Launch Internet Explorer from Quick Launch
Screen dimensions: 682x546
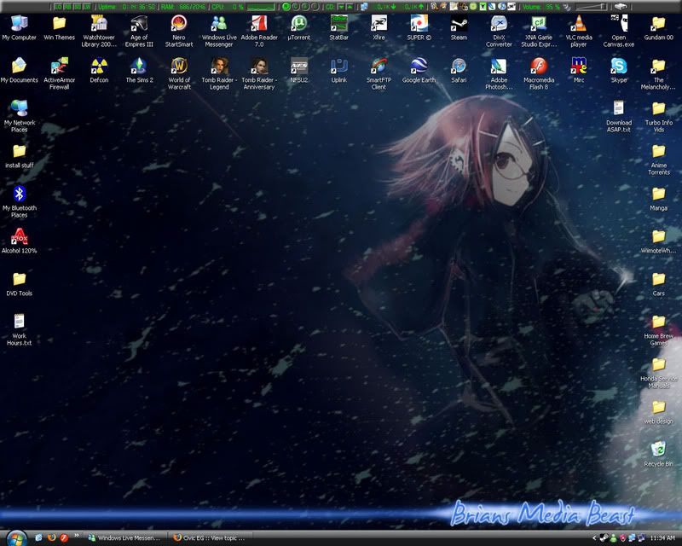38,538
